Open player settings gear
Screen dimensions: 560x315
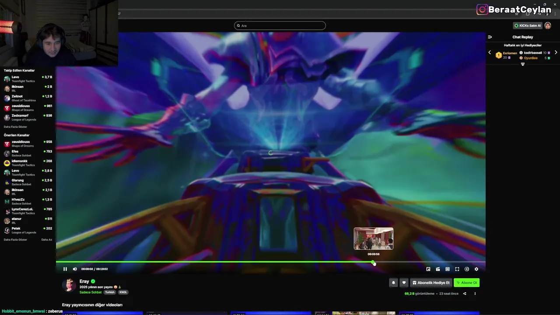pos(476,269)
